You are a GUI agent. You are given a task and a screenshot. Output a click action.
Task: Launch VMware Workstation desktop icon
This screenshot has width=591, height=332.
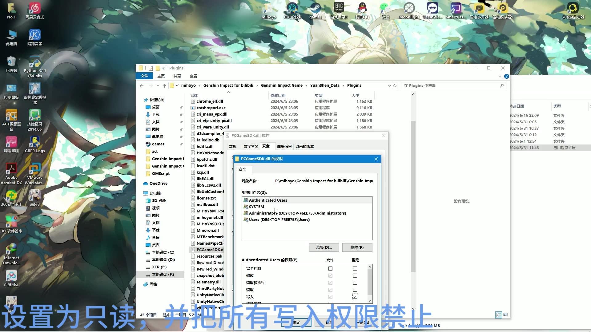(x=35, y=174)
